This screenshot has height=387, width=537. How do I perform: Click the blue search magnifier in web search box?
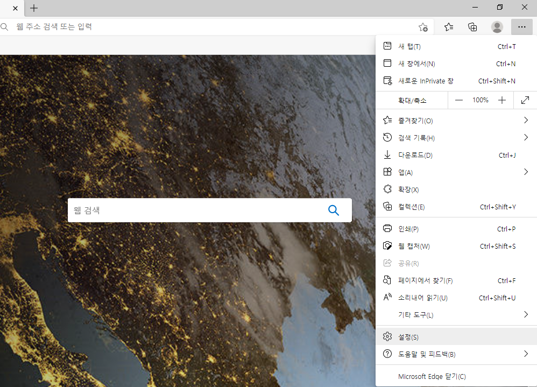coord(334,210)
